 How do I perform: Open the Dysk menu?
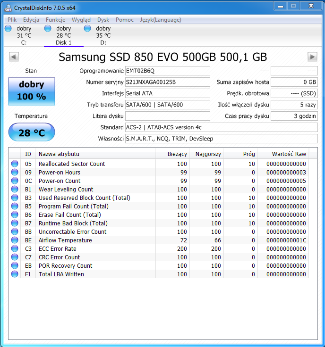(x=103, y=20)
